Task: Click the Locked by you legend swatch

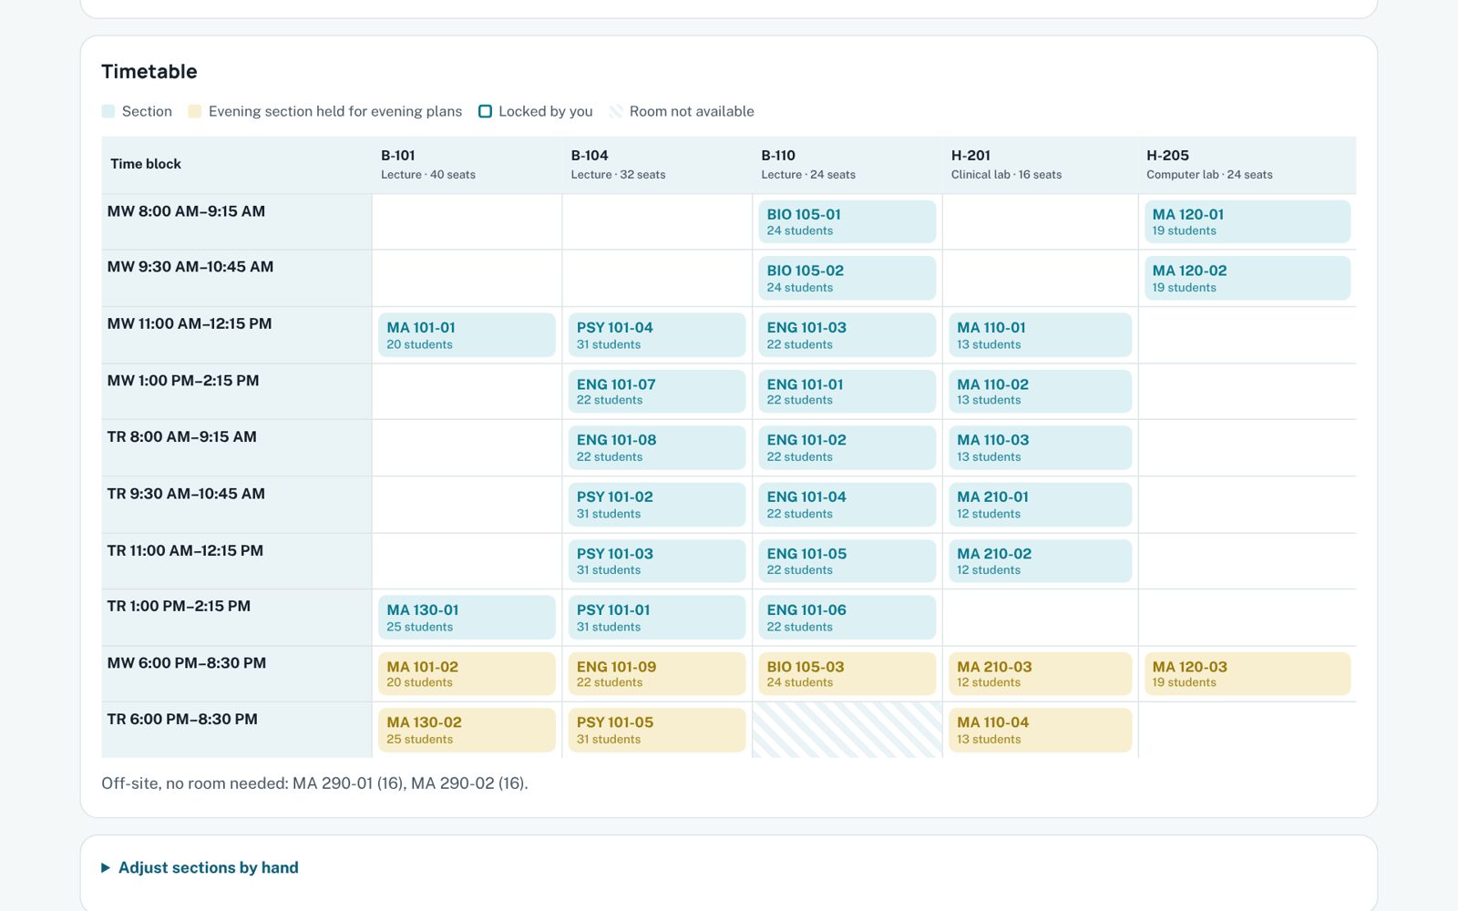Action: pyautogui.click(x=485, y=111)
